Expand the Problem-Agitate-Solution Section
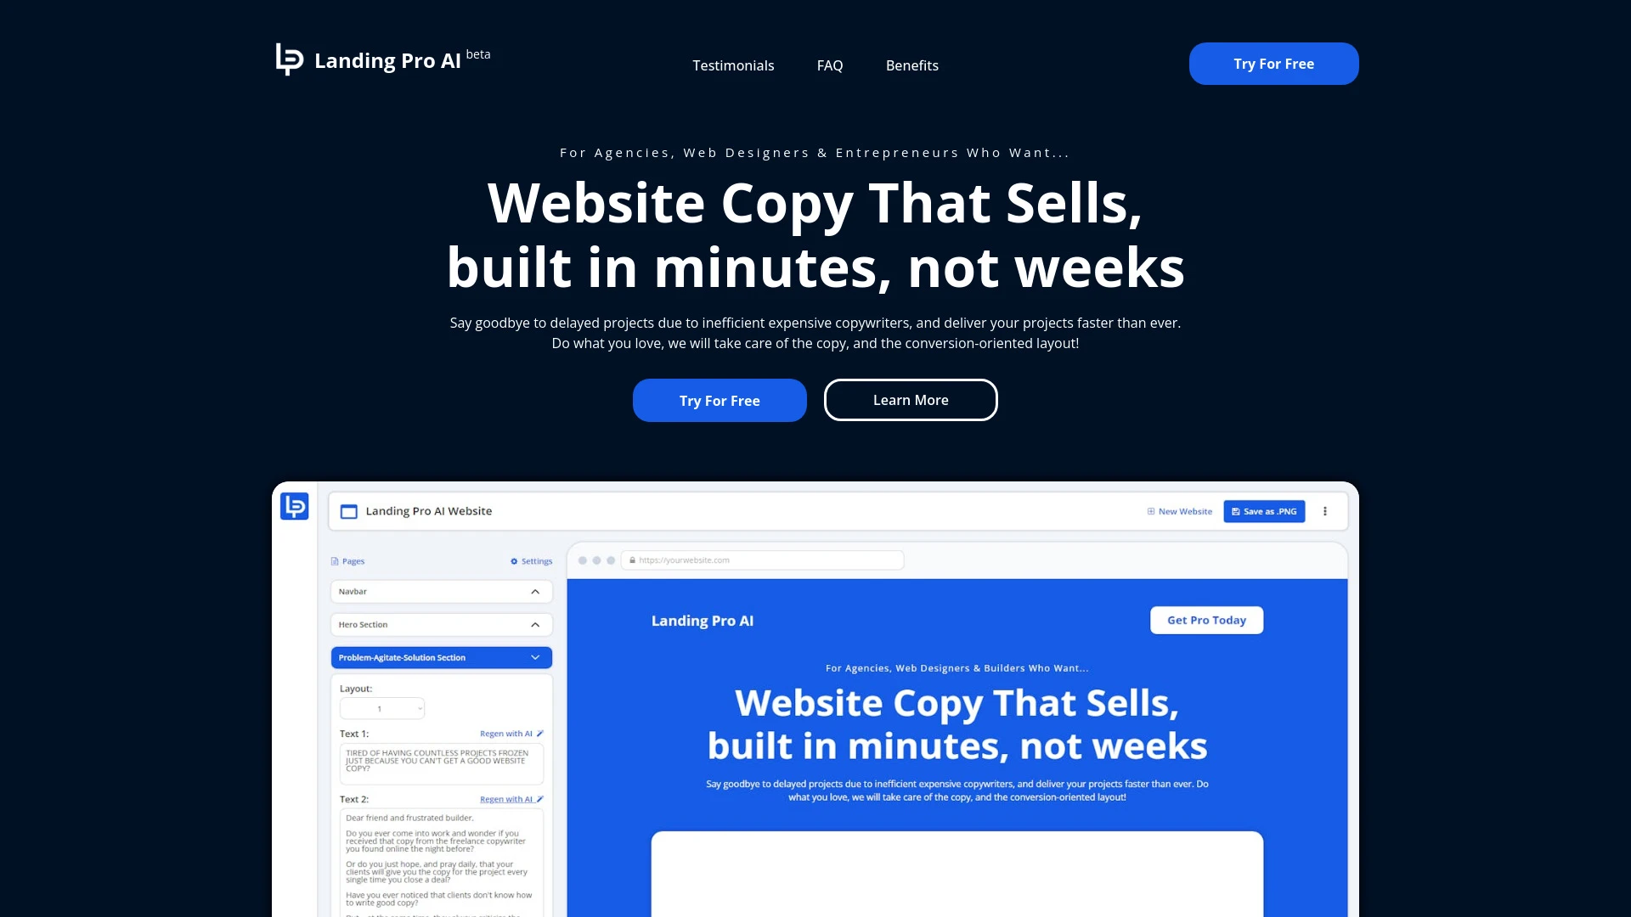The width and height of the screenshot is (1631, 917). [x=535, y=657]
